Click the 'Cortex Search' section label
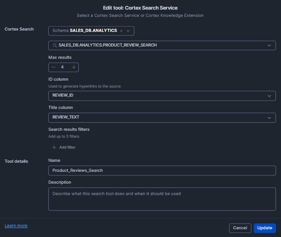Viewport: 281px width, 237px height. (19, 29)
